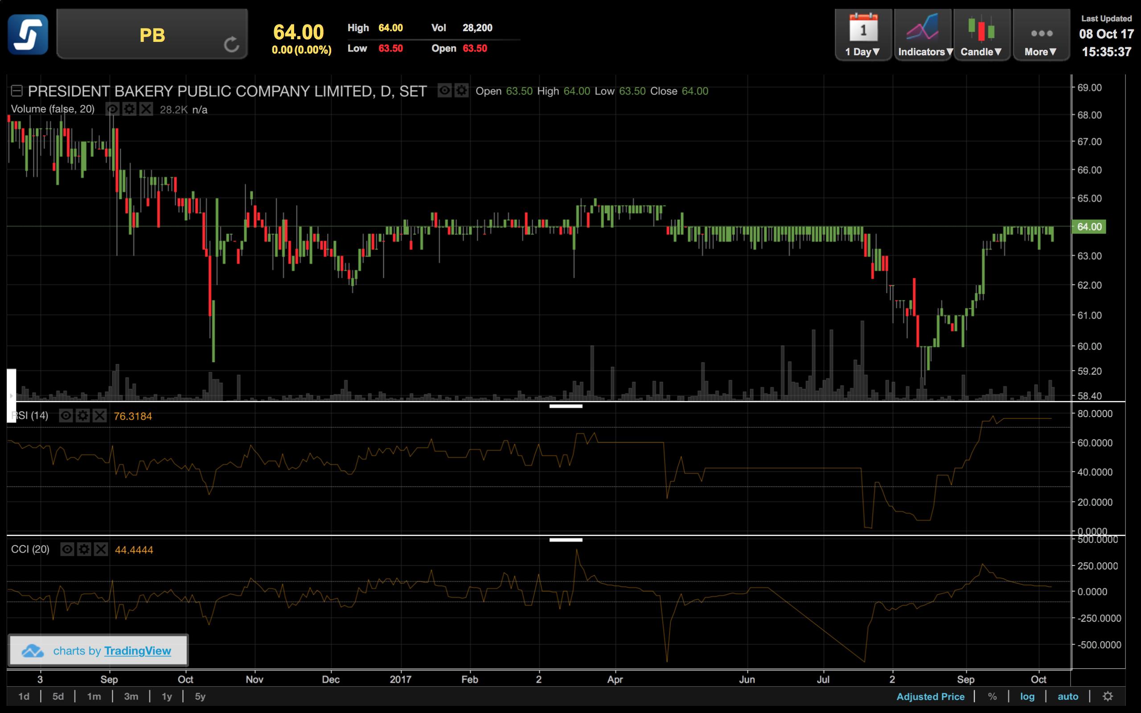This screenshot has height=713, width=1141.
Task: Toggle the auto scale option
Action: click(x=1068, y=697)
